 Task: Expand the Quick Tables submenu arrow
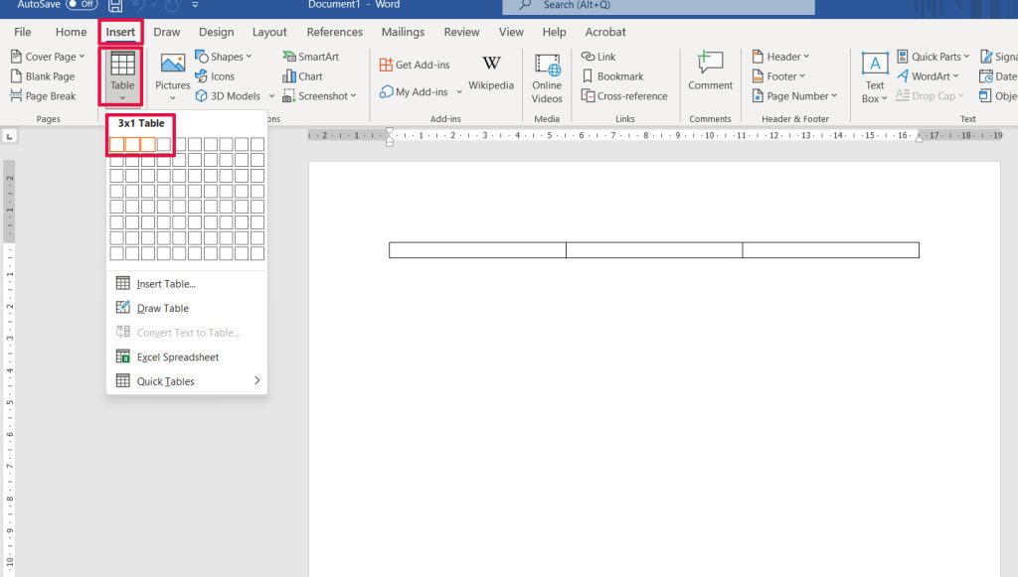[257, 380]
